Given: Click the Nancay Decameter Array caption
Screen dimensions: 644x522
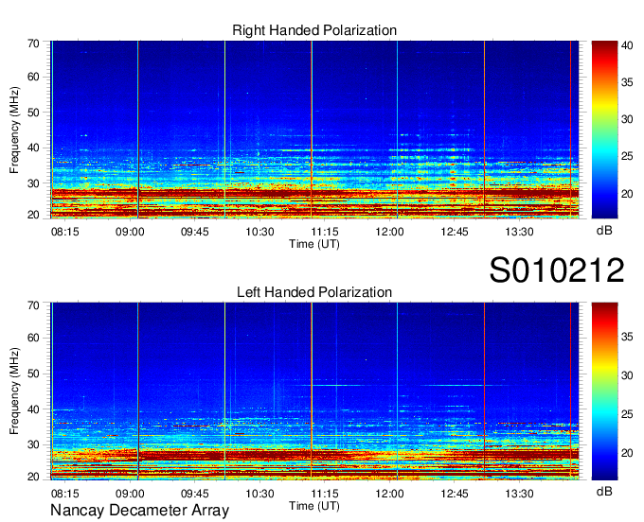Looking at the screenshot, I should coord(139,511).
